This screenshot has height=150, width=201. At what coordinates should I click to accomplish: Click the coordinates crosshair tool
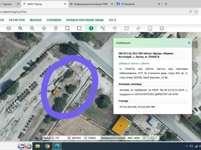point(138,28)
